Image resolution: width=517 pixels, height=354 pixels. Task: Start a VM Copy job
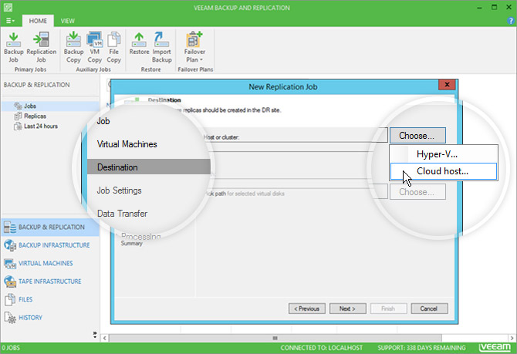tap(95, 48)
